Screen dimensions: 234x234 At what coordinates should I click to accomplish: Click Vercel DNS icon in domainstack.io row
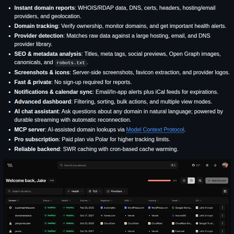pos(126,216)
